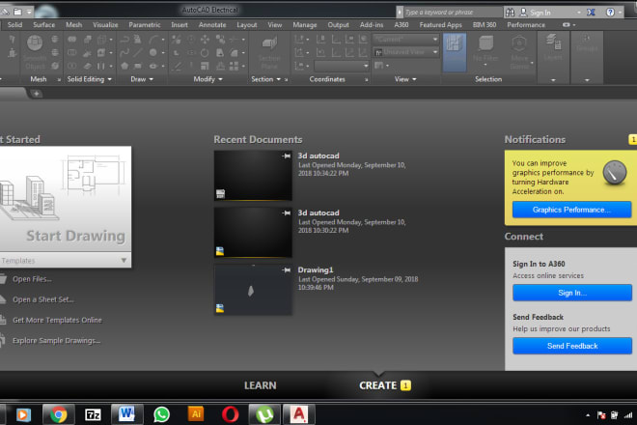Expand the Groups panel arrow
Image resolution: width=637 pixels, height=425 pixels.
pos(587,80)
